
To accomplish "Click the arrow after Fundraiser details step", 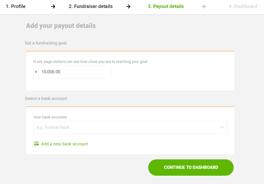I will (128, 7).
